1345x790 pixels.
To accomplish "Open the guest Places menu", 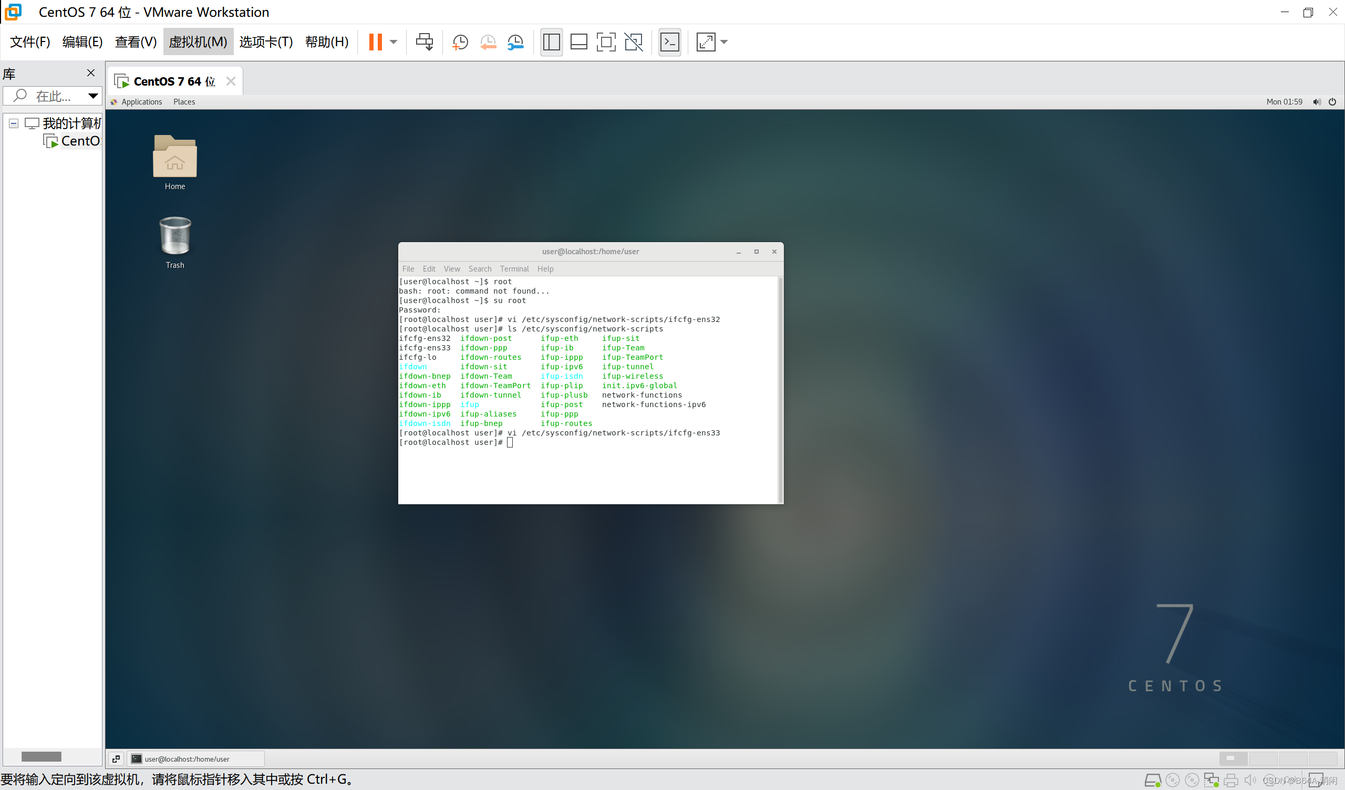I will (184, 101).
